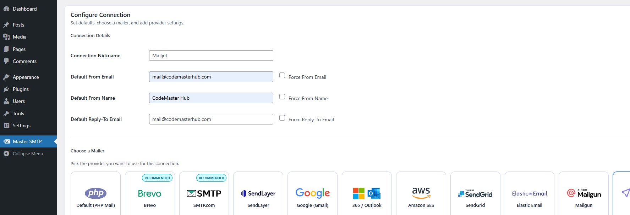Open the Plugins menu item
This screenshot has height=215, width=630.
pos(21,89)
